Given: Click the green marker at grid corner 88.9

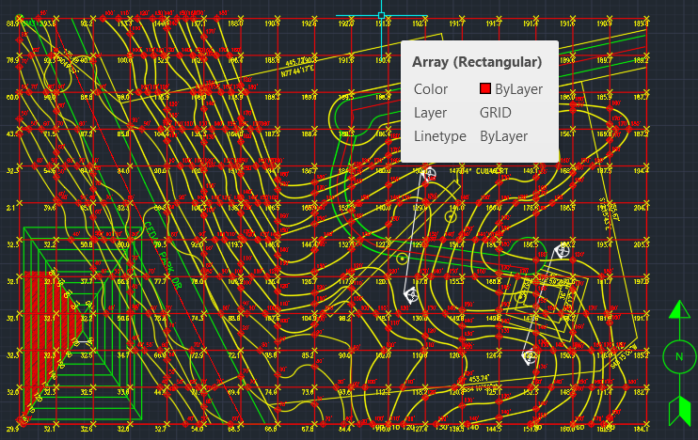Looking at the screenshot, I should [x=19, y=18].
